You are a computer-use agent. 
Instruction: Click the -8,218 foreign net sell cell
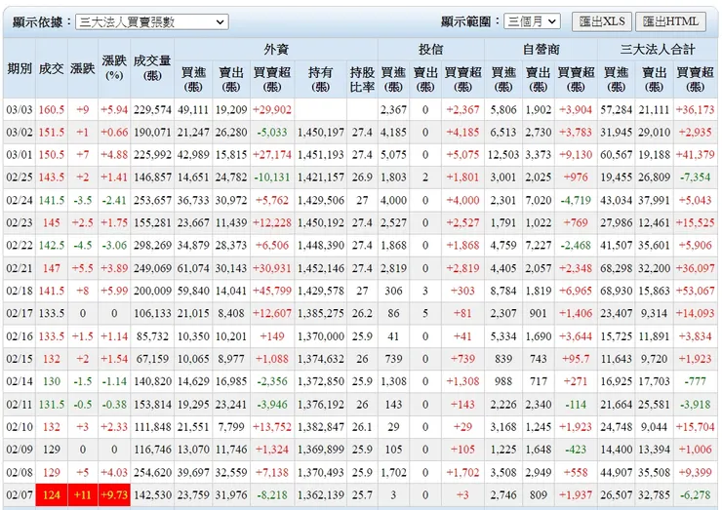tap(272, 494)
